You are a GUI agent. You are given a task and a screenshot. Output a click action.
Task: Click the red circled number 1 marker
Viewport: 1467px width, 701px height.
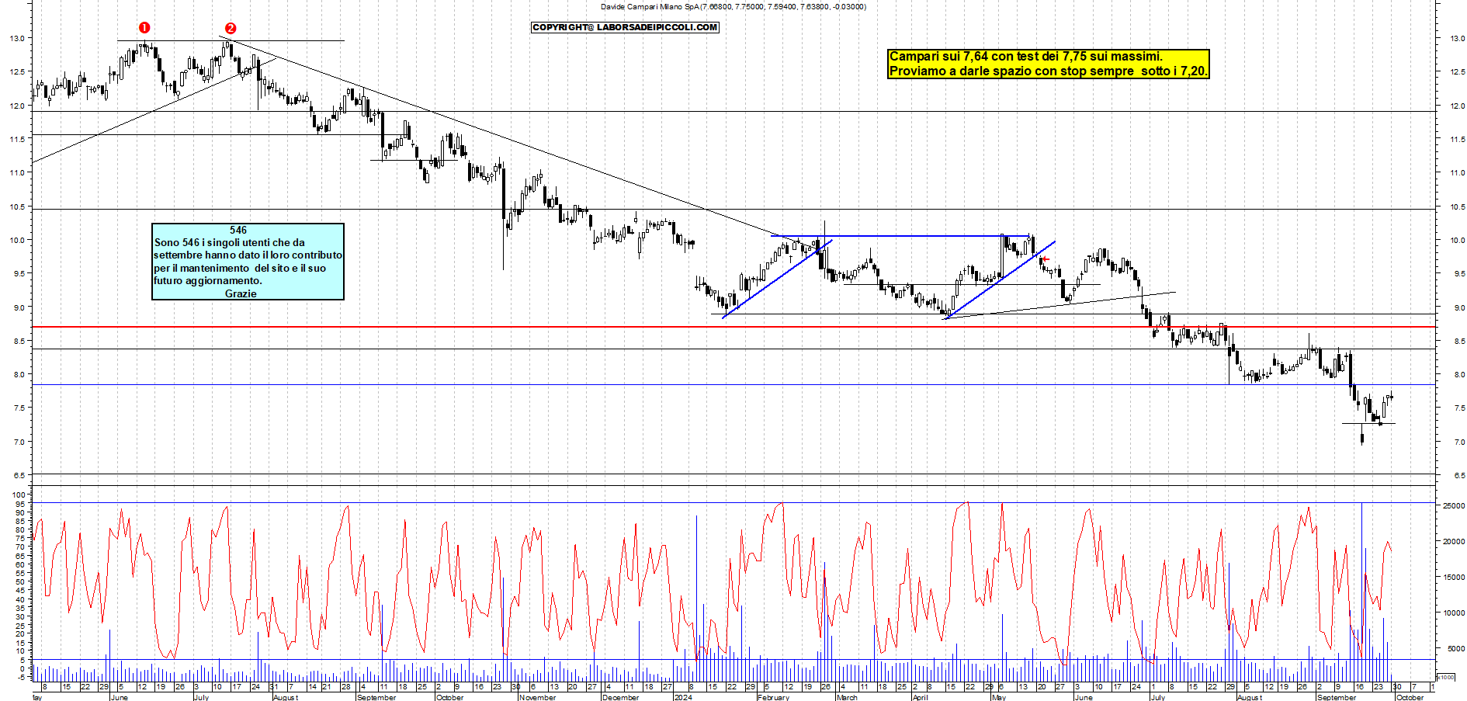(x=144, y=27)
